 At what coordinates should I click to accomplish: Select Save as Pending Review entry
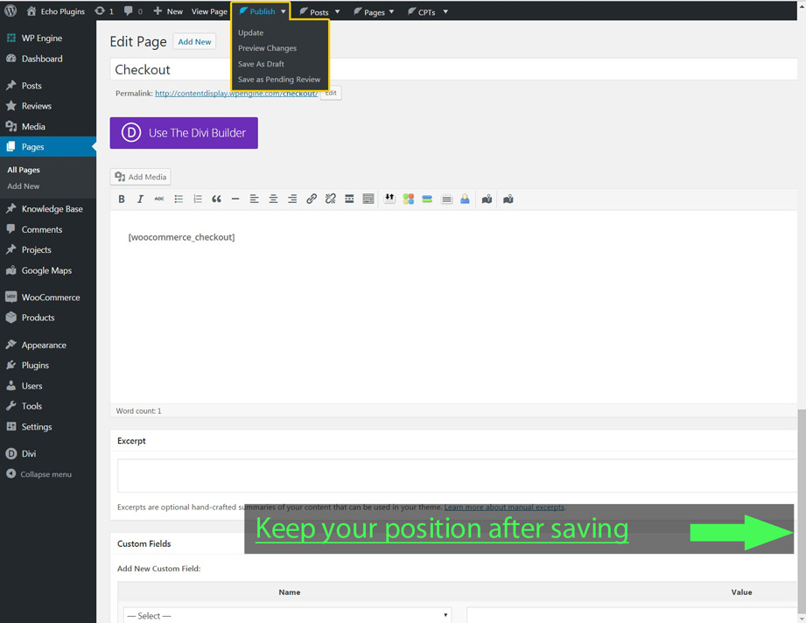279,79
